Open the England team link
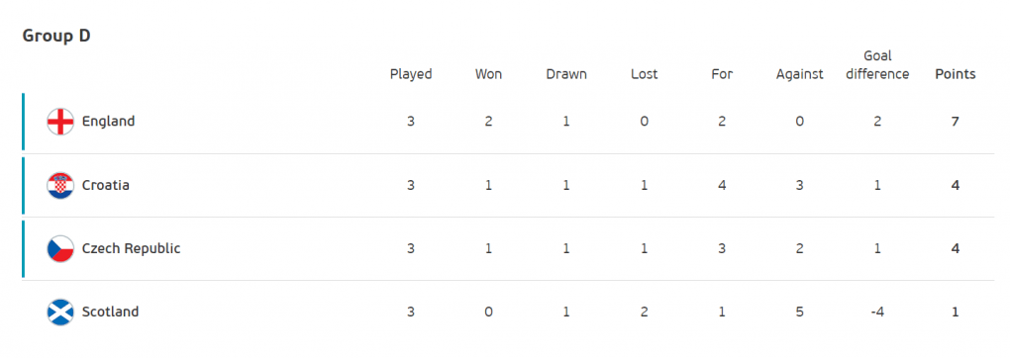 pyautogui.click(x=108, y=121)
